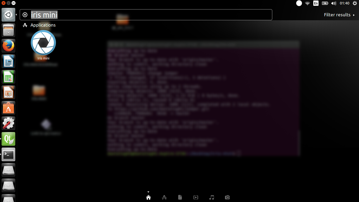Open LibreOffice Impress from the launcher

point(8,92)
